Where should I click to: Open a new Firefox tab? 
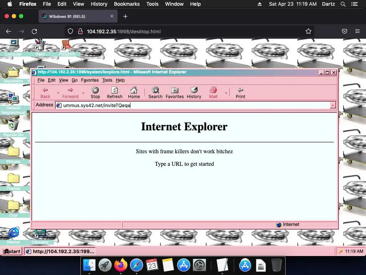tap(125, 16)
